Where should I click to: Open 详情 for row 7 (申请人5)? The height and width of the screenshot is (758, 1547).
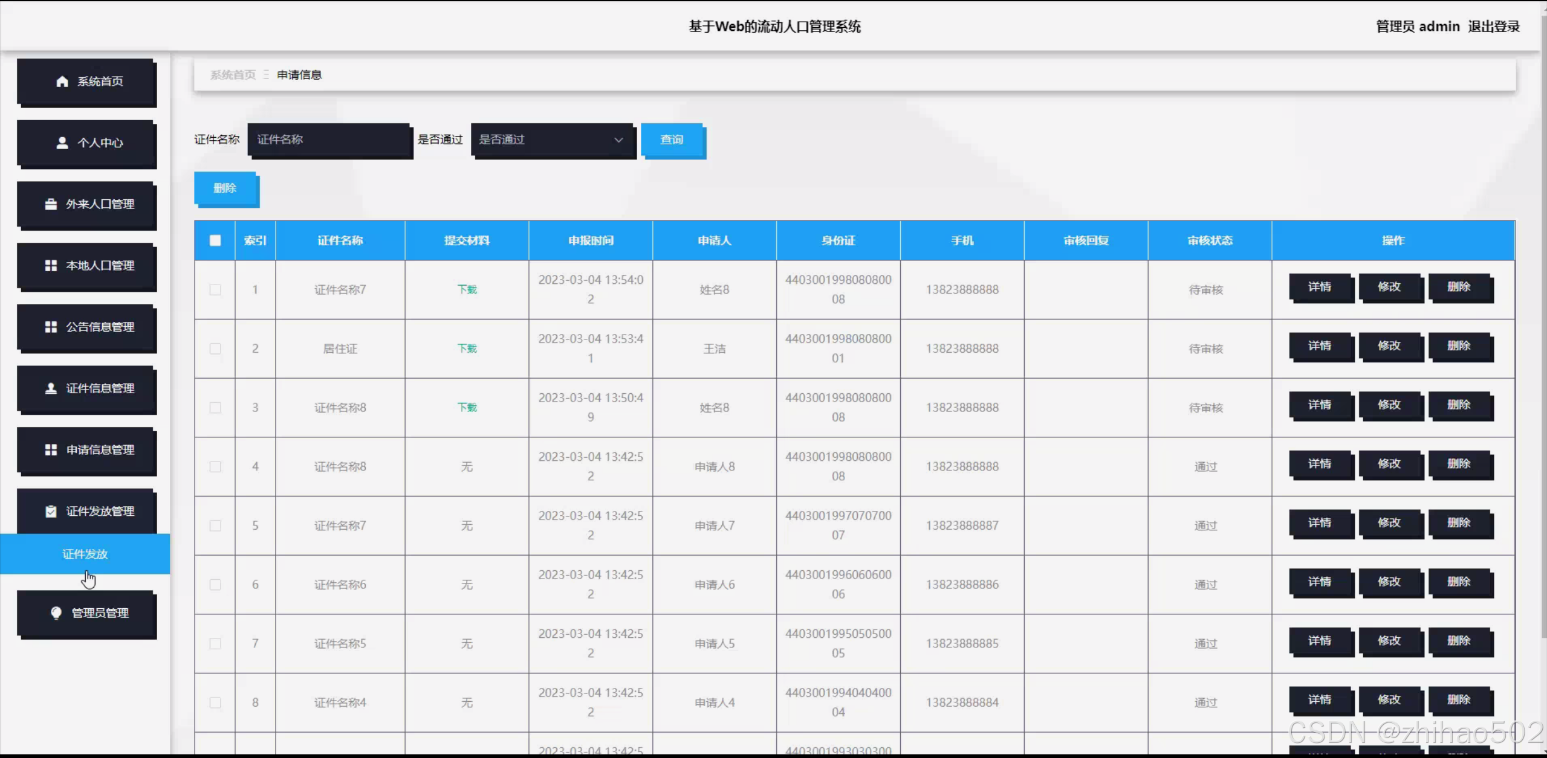click(1320, 641)
